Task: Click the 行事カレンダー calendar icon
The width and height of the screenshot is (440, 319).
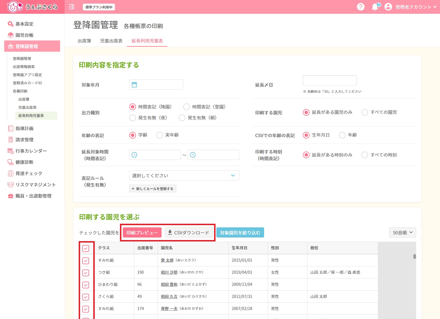Action: click(x=10, y=151)
